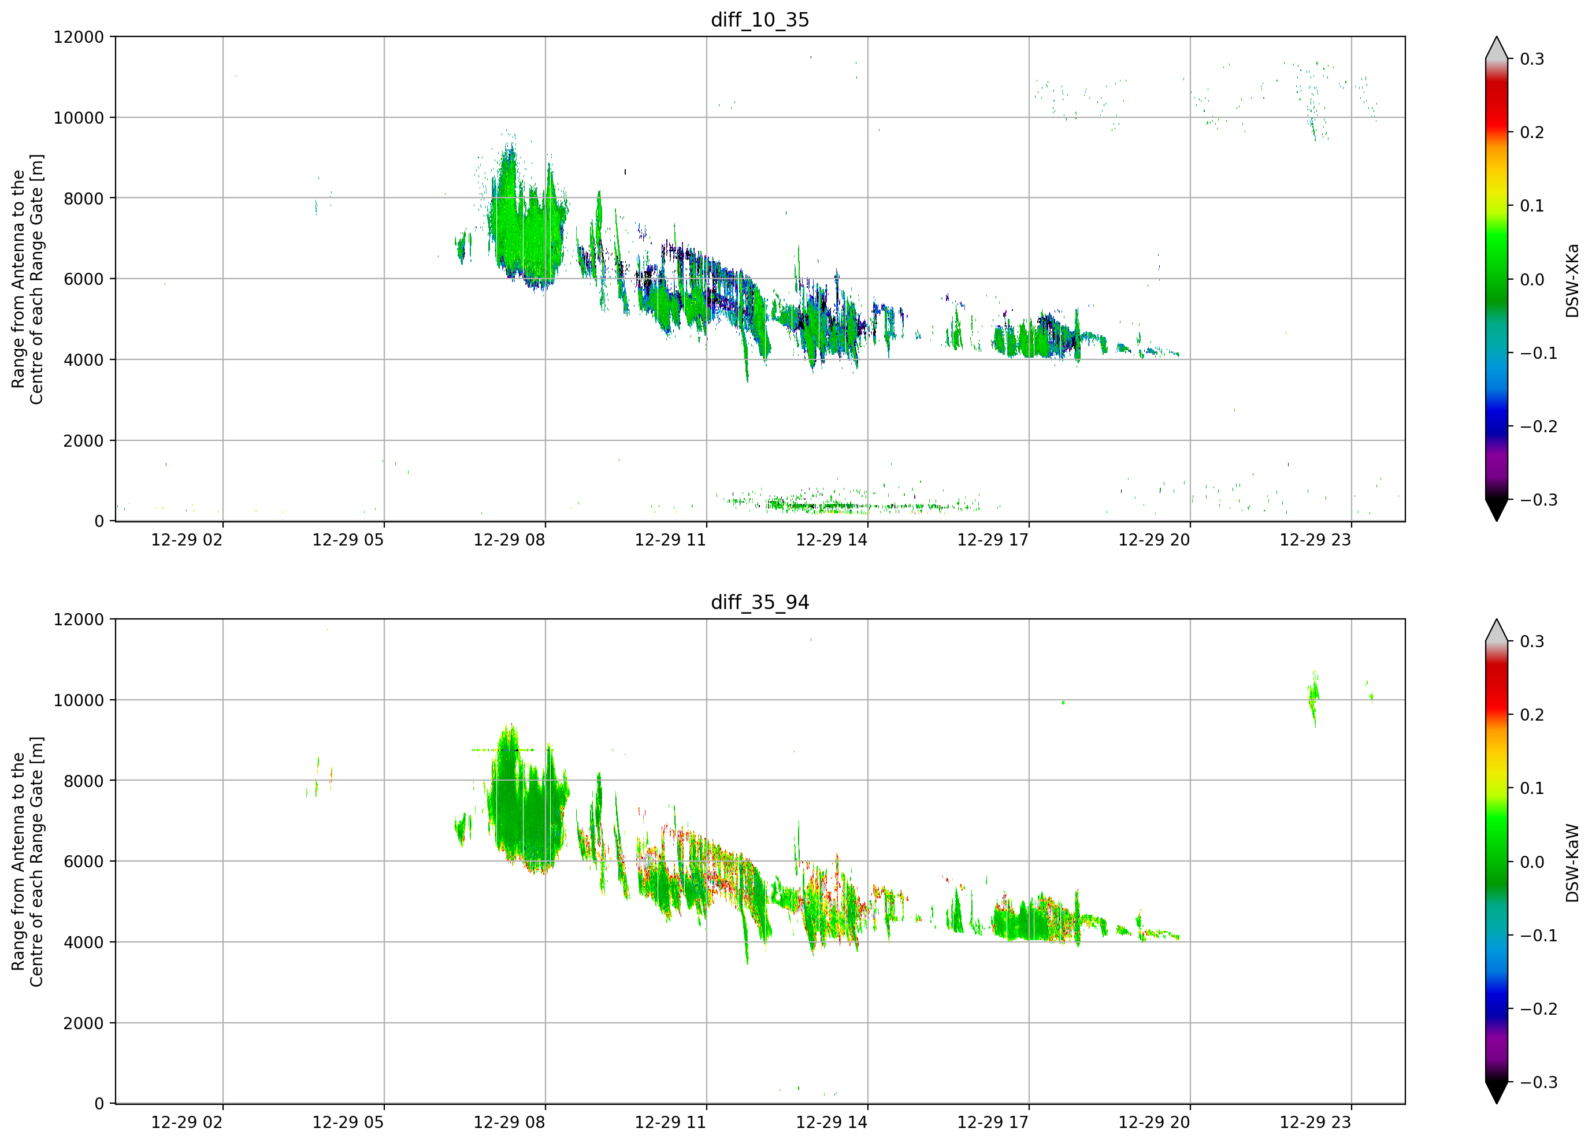This screenshot has width=1592, height=1143.
Task: Click the DSW-XKa colorbar gradient
Action: [1497, 279]
